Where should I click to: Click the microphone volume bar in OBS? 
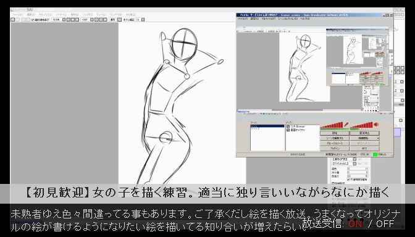(x=332, y=125)
